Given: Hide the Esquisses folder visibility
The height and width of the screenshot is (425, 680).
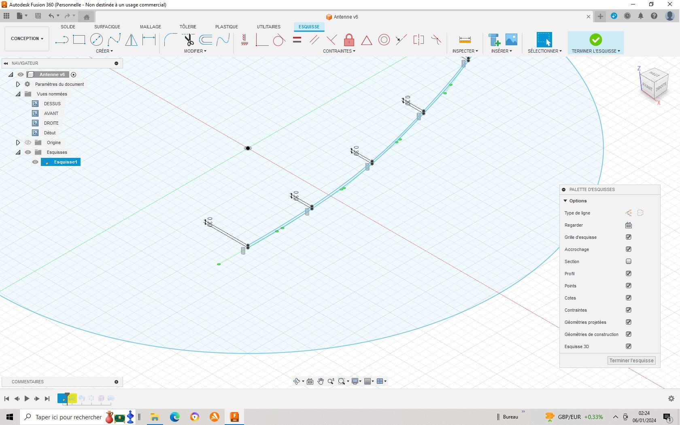Looking at the screenshot, I should tap(28, 152).
